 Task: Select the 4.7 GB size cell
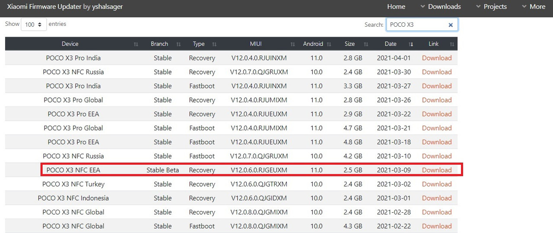[353, 128]
